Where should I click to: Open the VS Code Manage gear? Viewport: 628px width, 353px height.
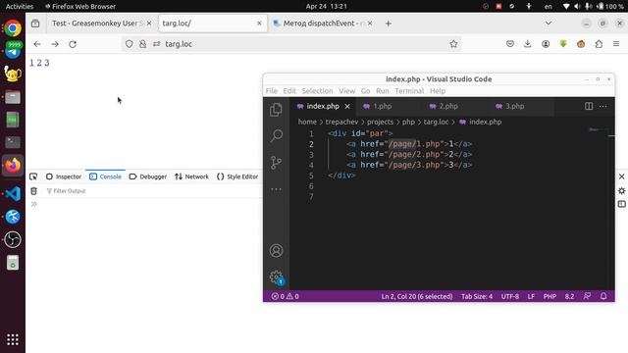[276, 277]
